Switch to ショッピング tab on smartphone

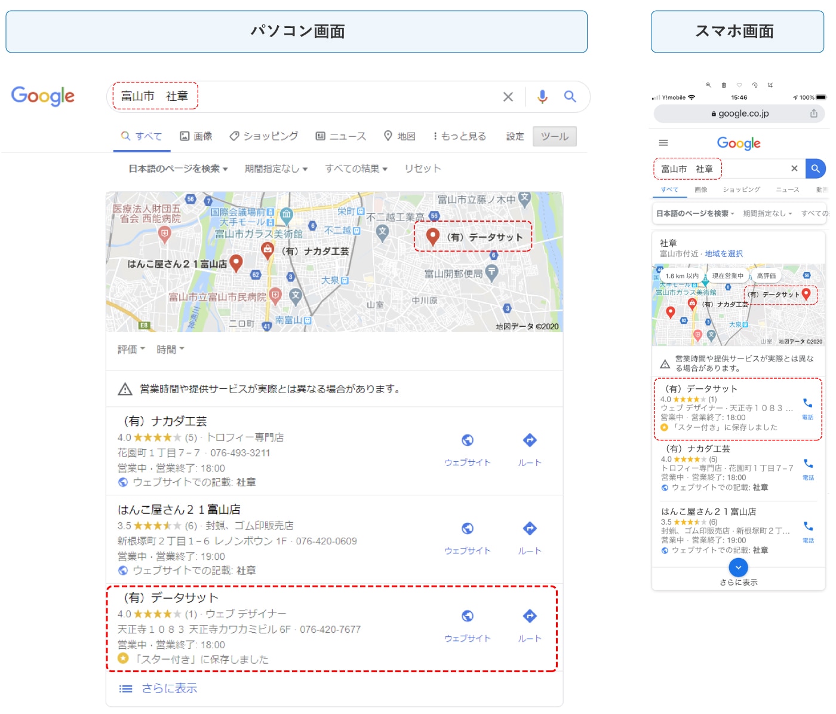(x=742, y=189)
